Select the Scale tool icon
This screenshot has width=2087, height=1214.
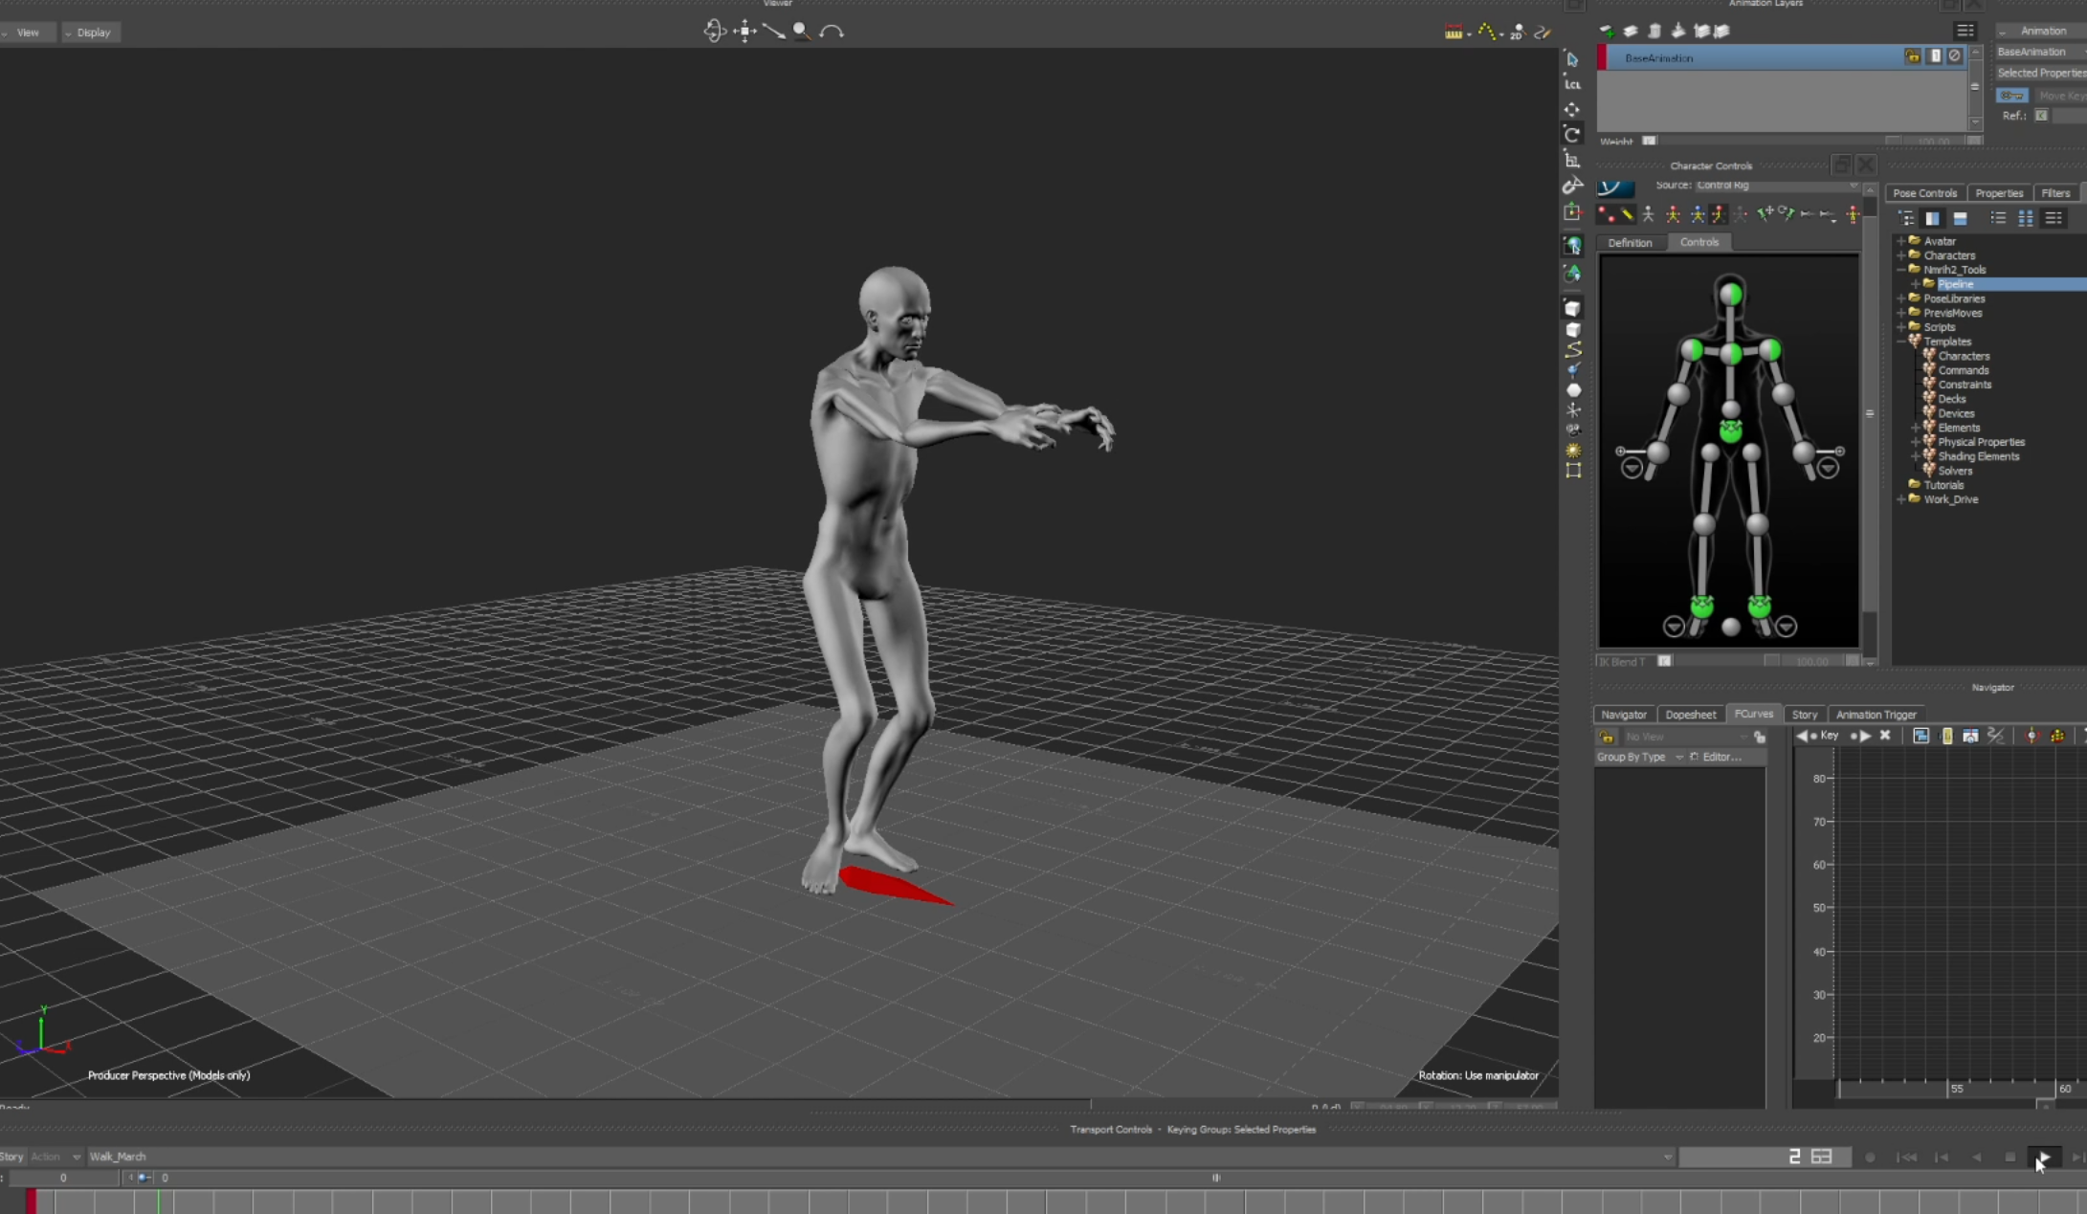point(1572,161)
